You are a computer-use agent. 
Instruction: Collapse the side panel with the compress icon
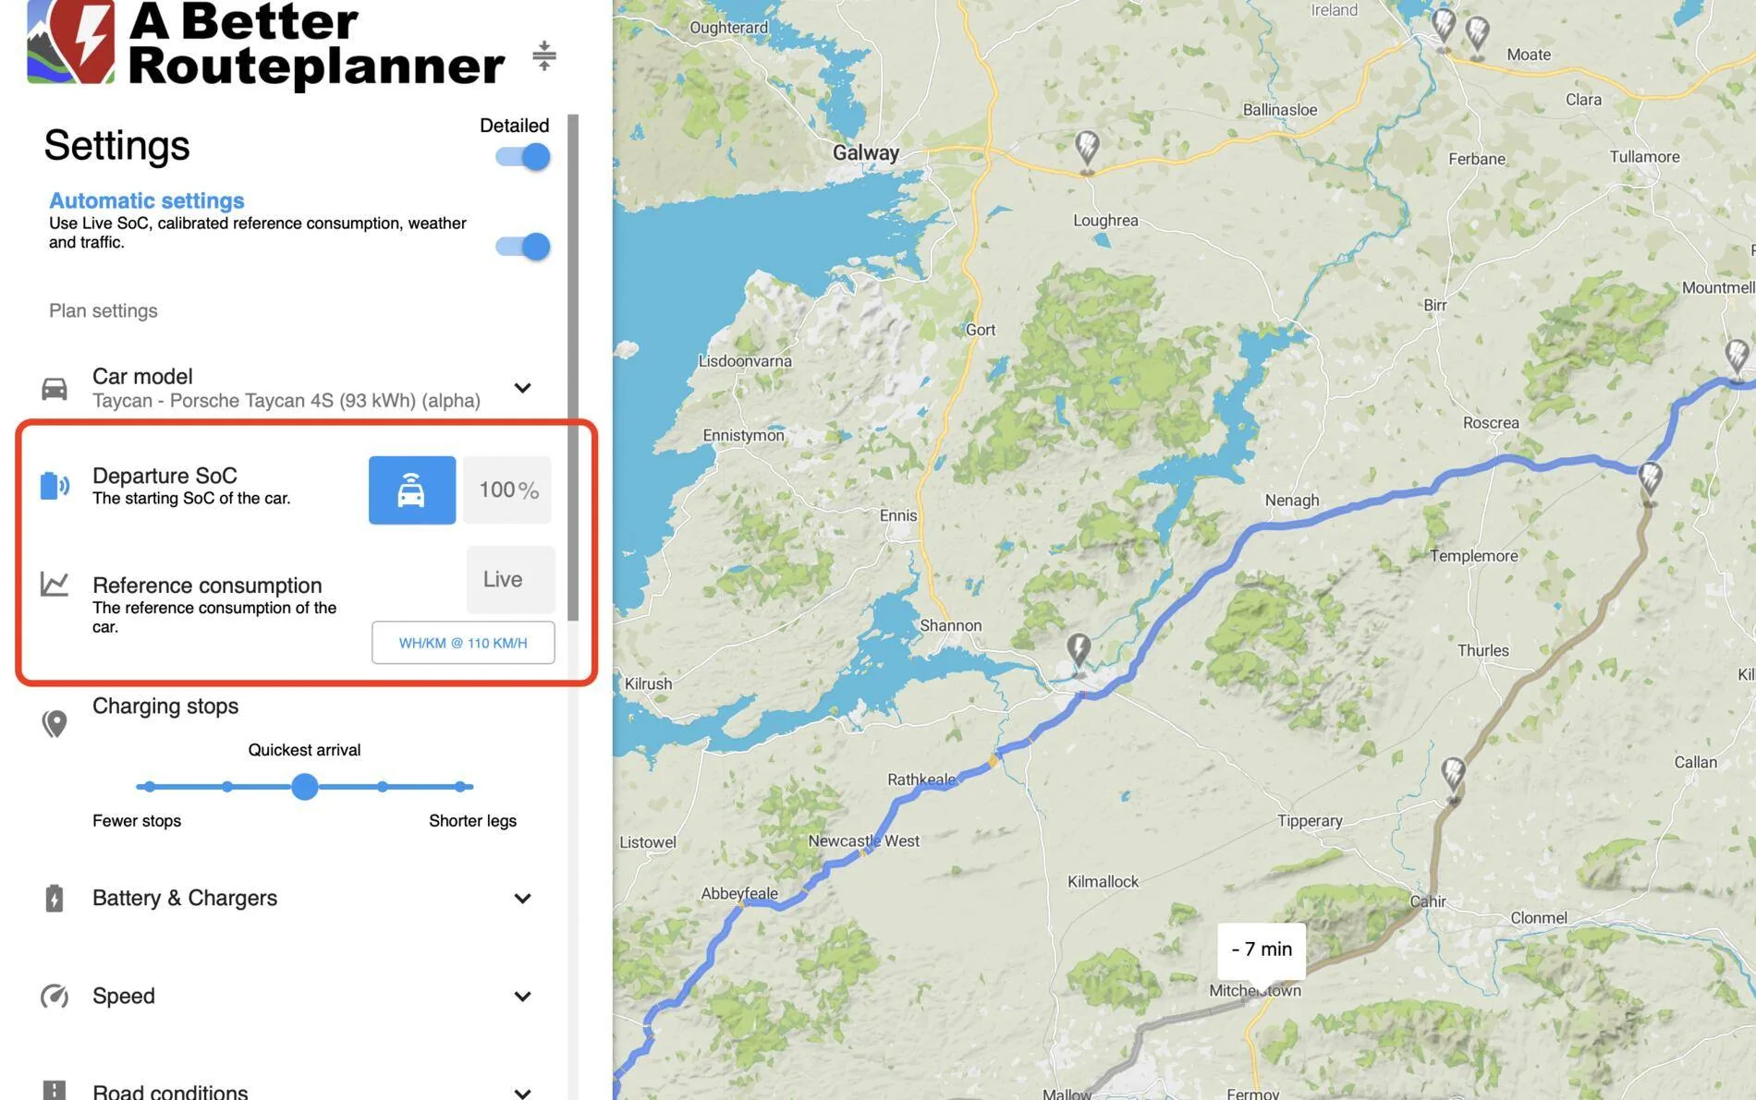544,56
